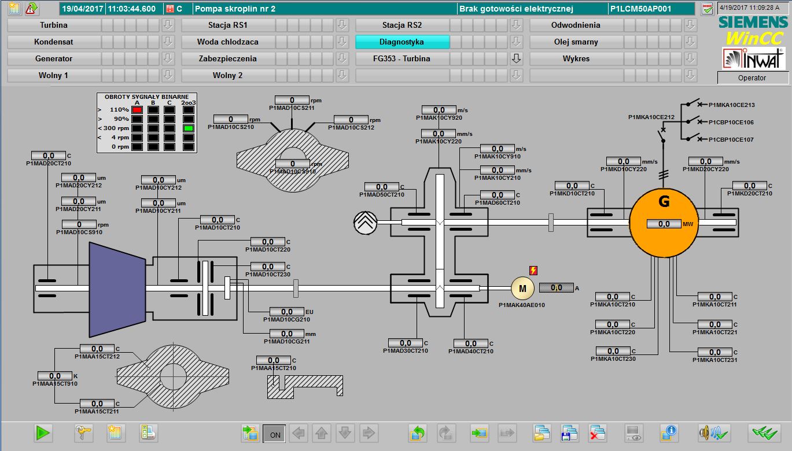Toggle the P1MKA10CE212 breaker switch symbol
Screen dimensions: 792x451
pos(663,134)
